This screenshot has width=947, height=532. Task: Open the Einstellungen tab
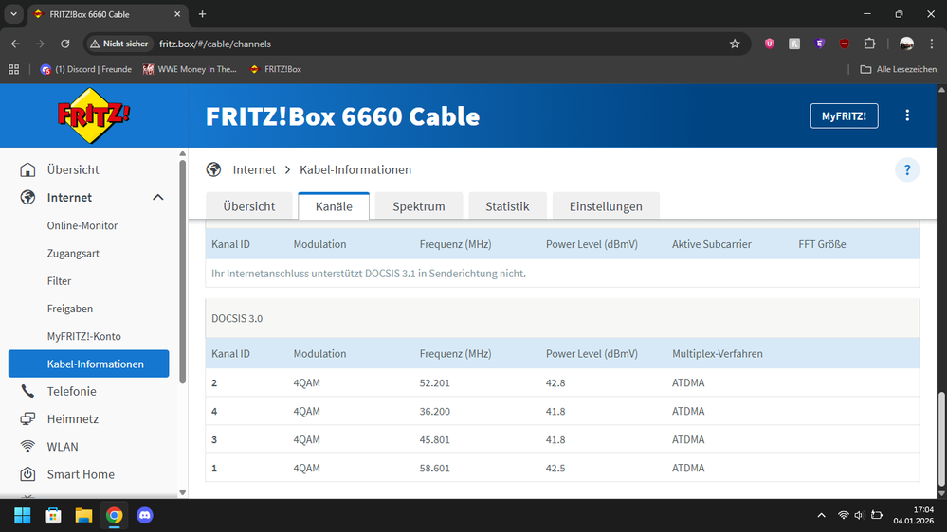[x=606, y=206]
